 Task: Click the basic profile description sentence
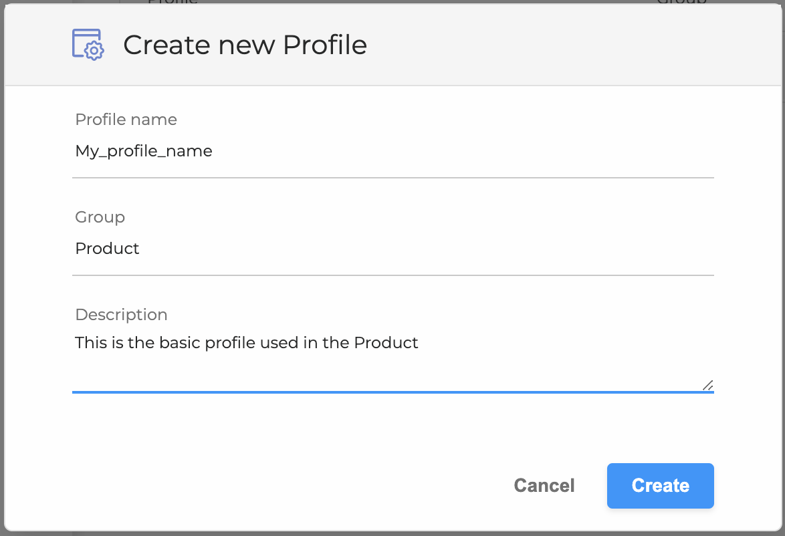pyautogui.click(x=246, y=343)
